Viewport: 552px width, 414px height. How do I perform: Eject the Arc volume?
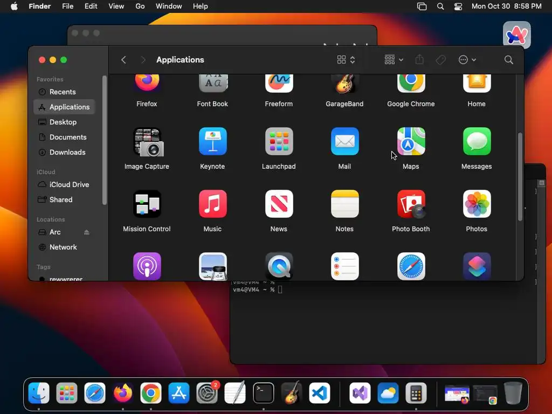(x=87, y=232)
